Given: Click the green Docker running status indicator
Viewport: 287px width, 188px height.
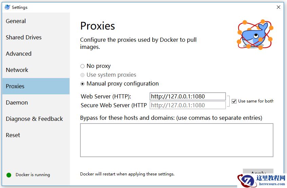Looking at the screenshot, I should click(9, 175).
